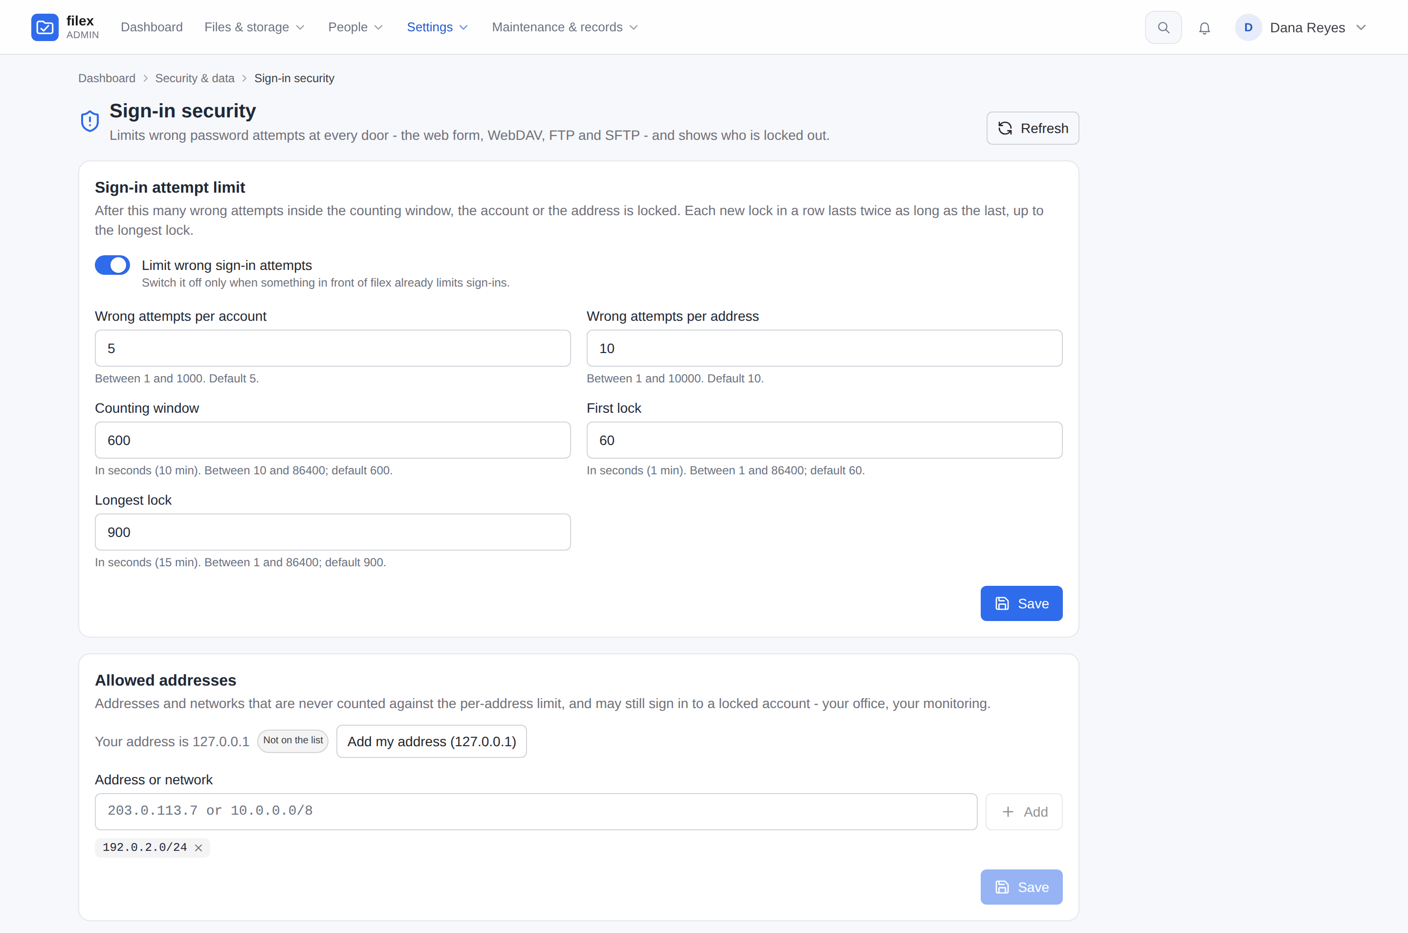Click the Not on the list badge
This screenshot has height=933, width=1408.
point(293,741)
